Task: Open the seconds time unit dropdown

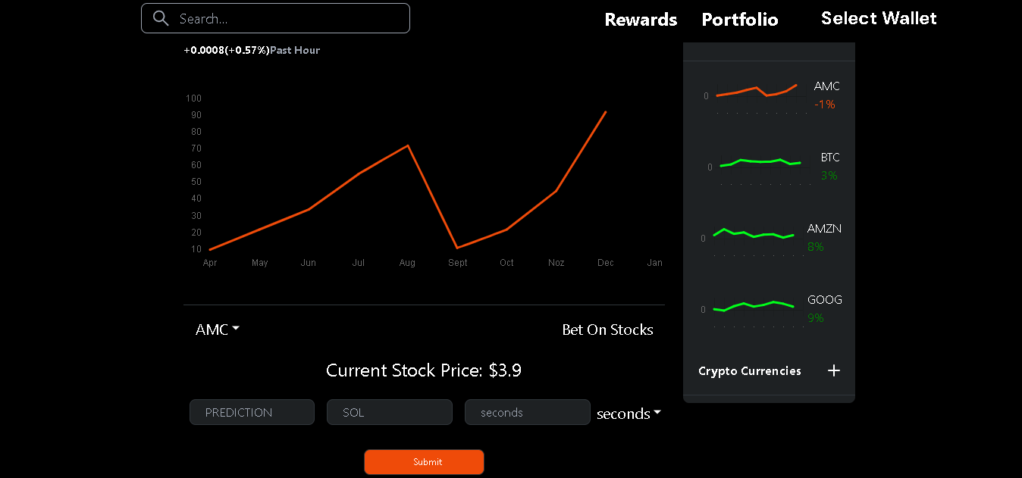Action: click(x=629, y=414)
